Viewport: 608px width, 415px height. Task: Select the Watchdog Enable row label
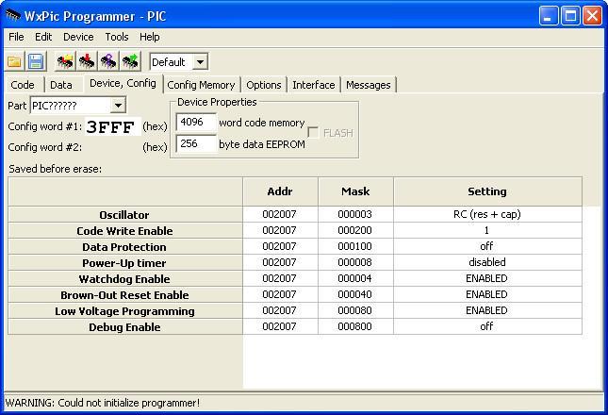[124, 279]
